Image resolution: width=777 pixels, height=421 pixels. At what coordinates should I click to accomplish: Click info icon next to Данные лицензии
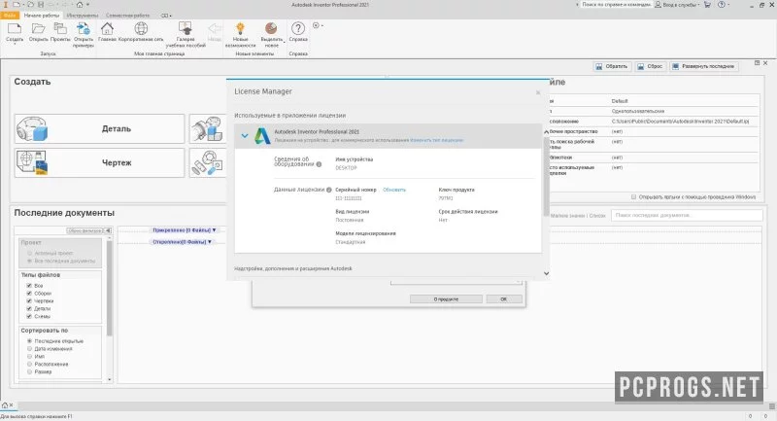pos(328,190)
